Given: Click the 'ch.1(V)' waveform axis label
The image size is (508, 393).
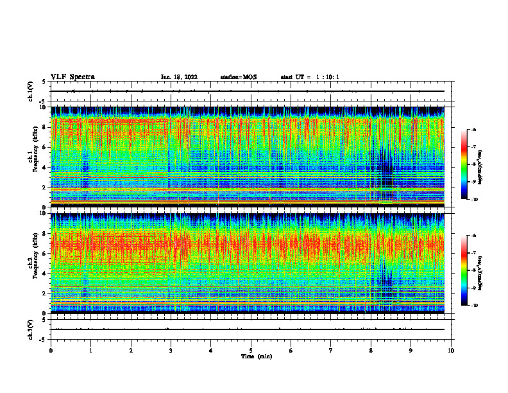Looking at the screenshot, I should [30, 91].
